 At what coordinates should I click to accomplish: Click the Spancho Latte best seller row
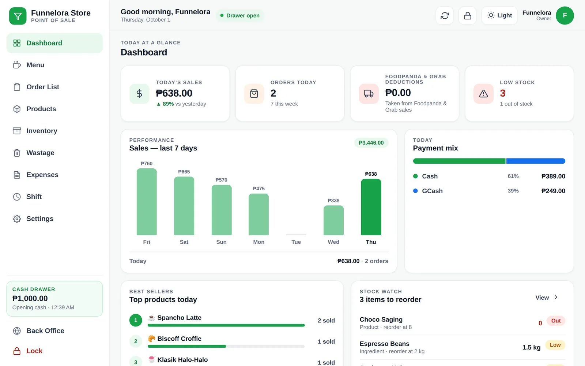tap(232, 320)
